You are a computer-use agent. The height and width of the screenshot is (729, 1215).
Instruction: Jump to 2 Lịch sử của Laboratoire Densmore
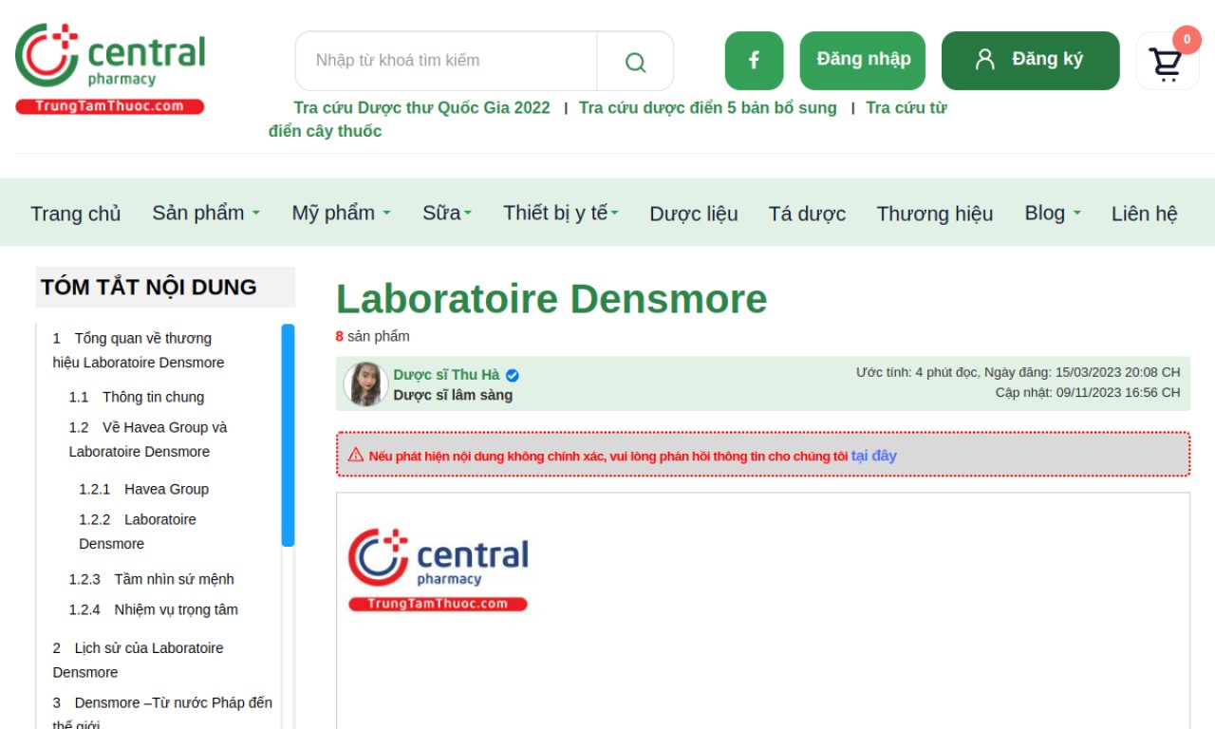(x=139, y=660)
